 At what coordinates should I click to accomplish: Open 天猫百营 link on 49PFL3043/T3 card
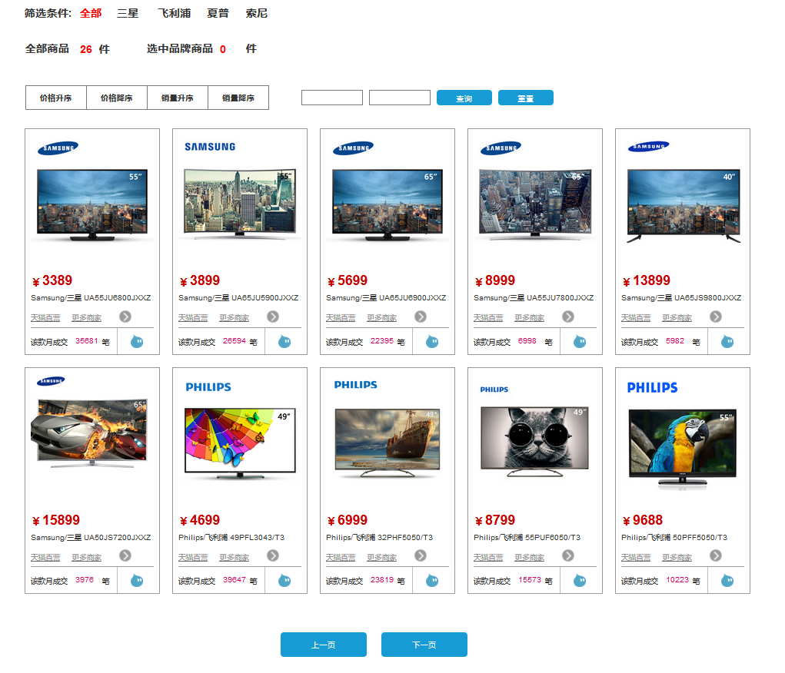click(193, 558)
